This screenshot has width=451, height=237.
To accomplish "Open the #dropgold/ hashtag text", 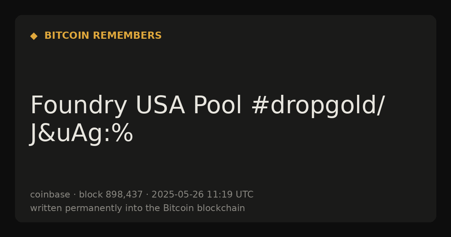I will (318, 106).
